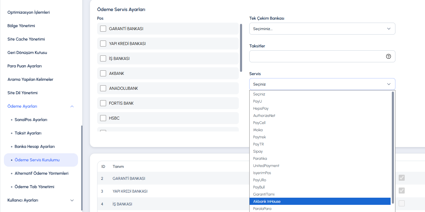
Task: Select Moka from the Servis list
Action: pos(320,130)
